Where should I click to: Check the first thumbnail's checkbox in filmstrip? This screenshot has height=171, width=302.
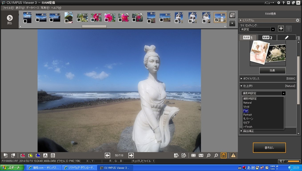click(x=25, y=21)
